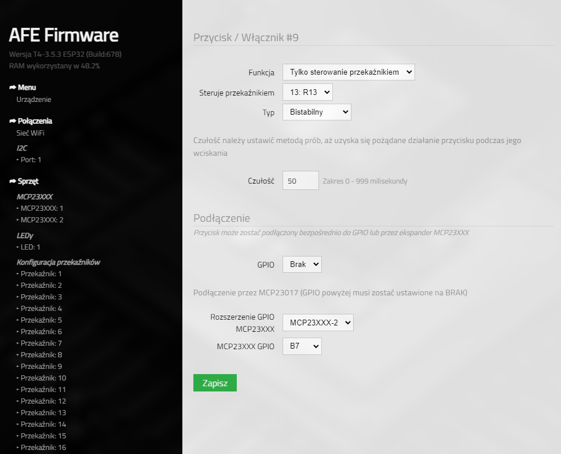Click 'Konfiguracja przekaźników' sidebar heading
This screenshot has height=454, width=561.
coord(58,262)
